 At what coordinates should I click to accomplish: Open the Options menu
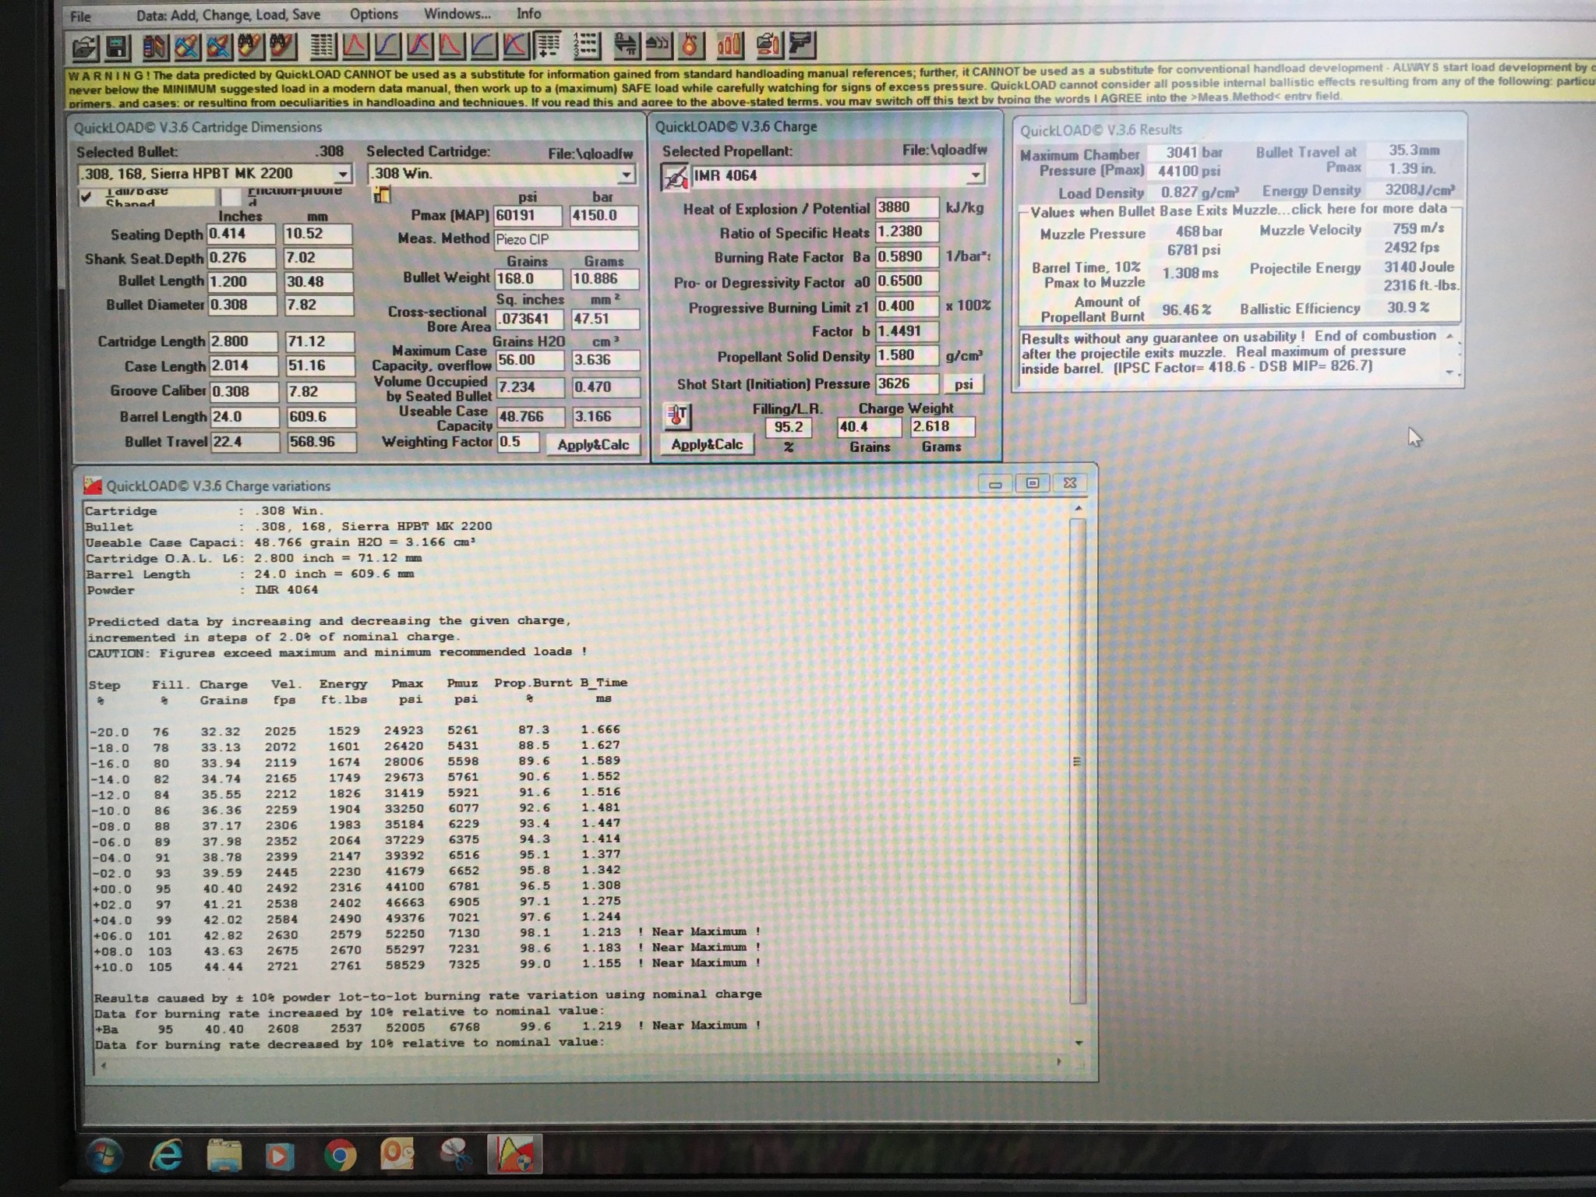tap(373, 14)
